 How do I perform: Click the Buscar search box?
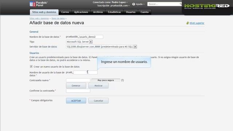[163, 4]
